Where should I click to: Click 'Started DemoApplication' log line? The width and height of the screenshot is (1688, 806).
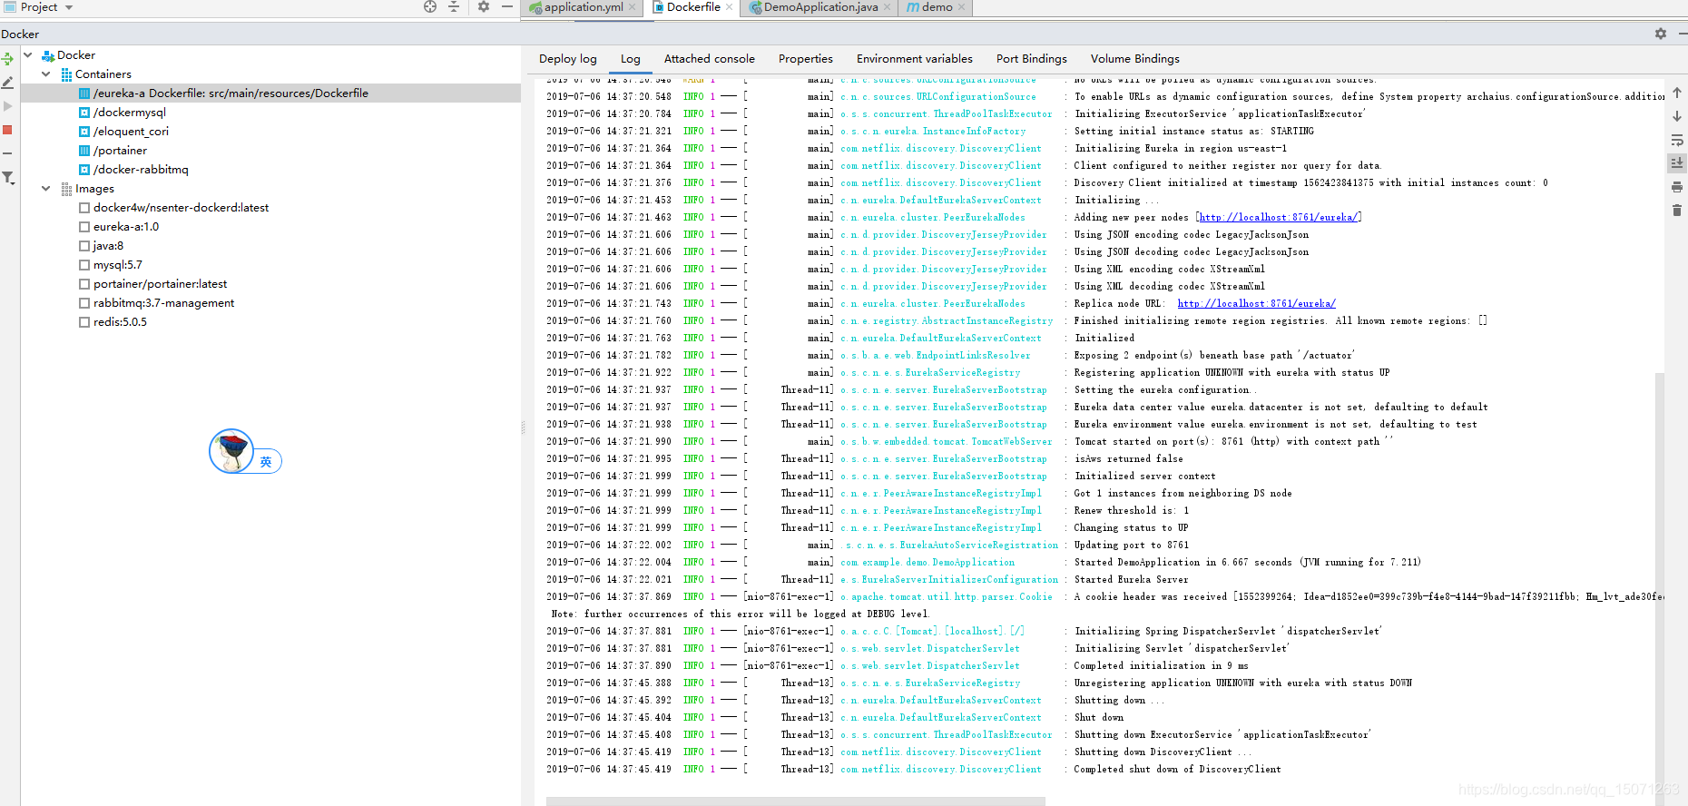pos(1248,562)
